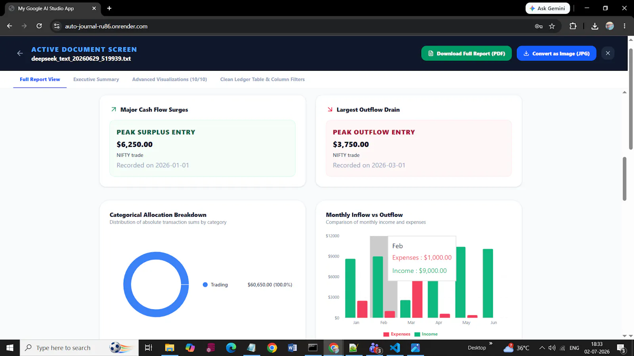Open a new browser tab
This screenshot has width=634, height=356.
(x=109, y=8)
